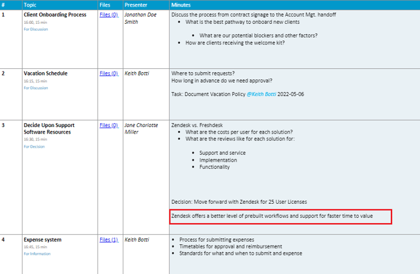Image resolution: width=420 pixels, height=274 pixels.
Task: Click presenter Jane Charlotte Miller
Action: coord(141,128)
